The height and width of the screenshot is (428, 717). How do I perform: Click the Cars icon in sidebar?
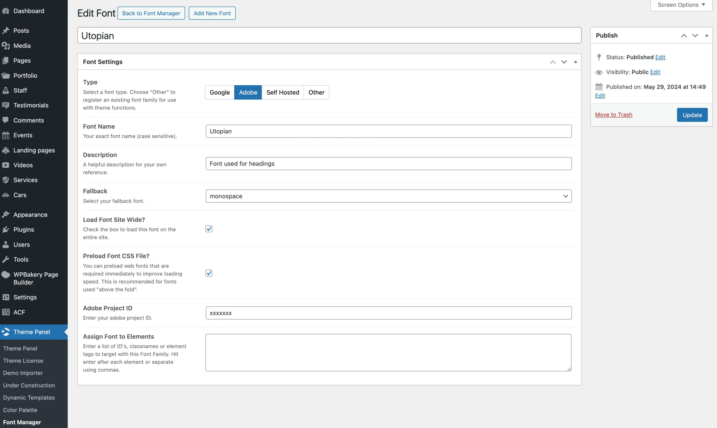(x=6, y=195)
